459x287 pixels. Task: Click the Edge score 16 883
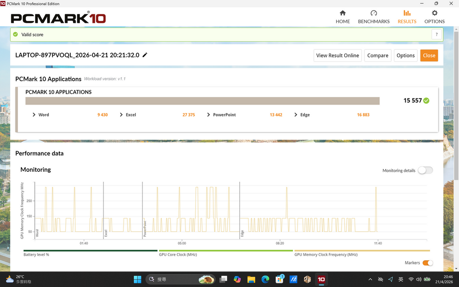point(363,115)
